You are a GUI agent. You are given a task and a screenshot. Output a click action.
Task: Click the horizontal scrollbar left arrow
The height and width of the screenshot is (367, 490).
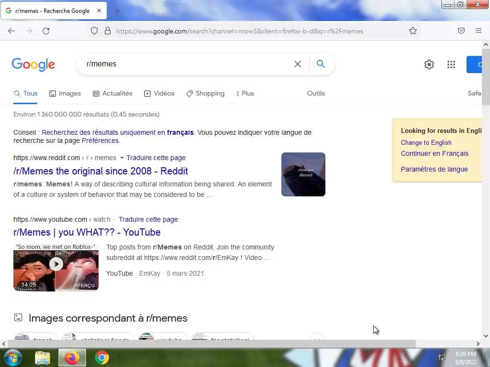(4, 344)
